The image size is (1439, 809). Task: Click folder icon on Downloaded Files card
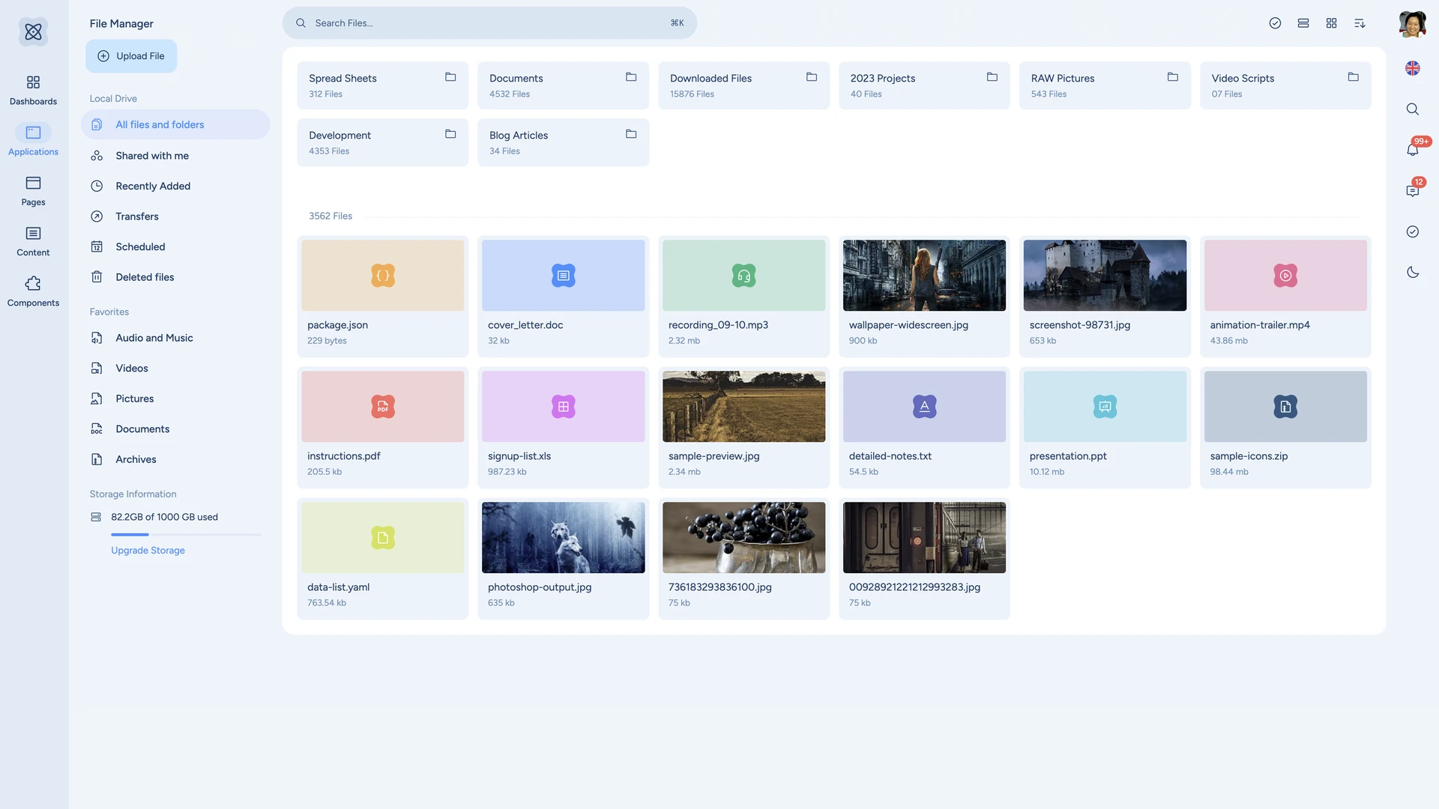(812, 77)
